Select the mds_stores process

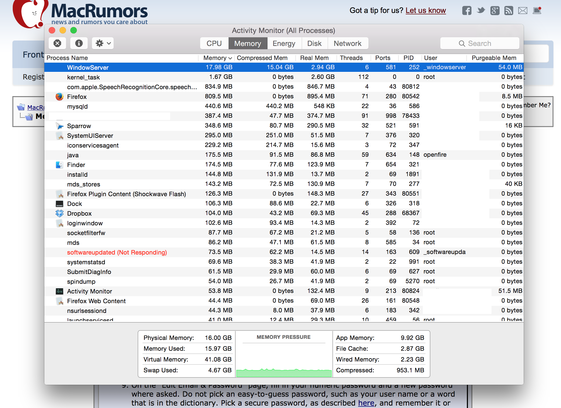(284, 184)
